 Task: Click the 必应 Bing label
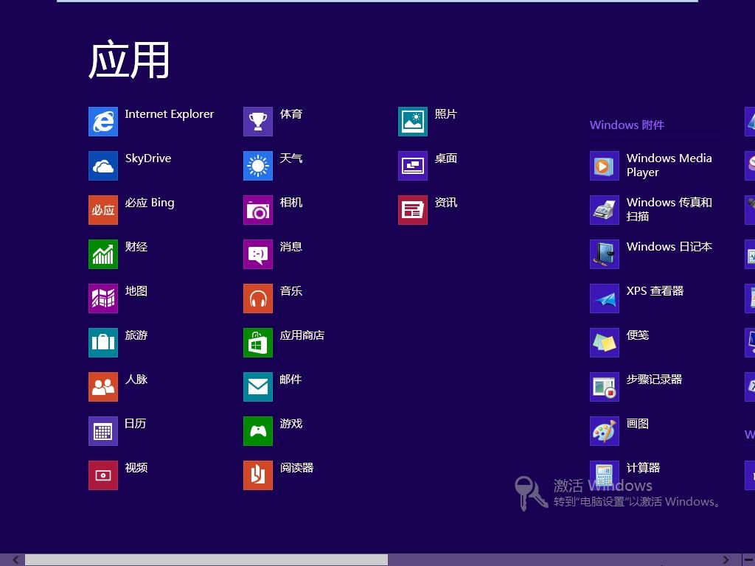point(150,203)
